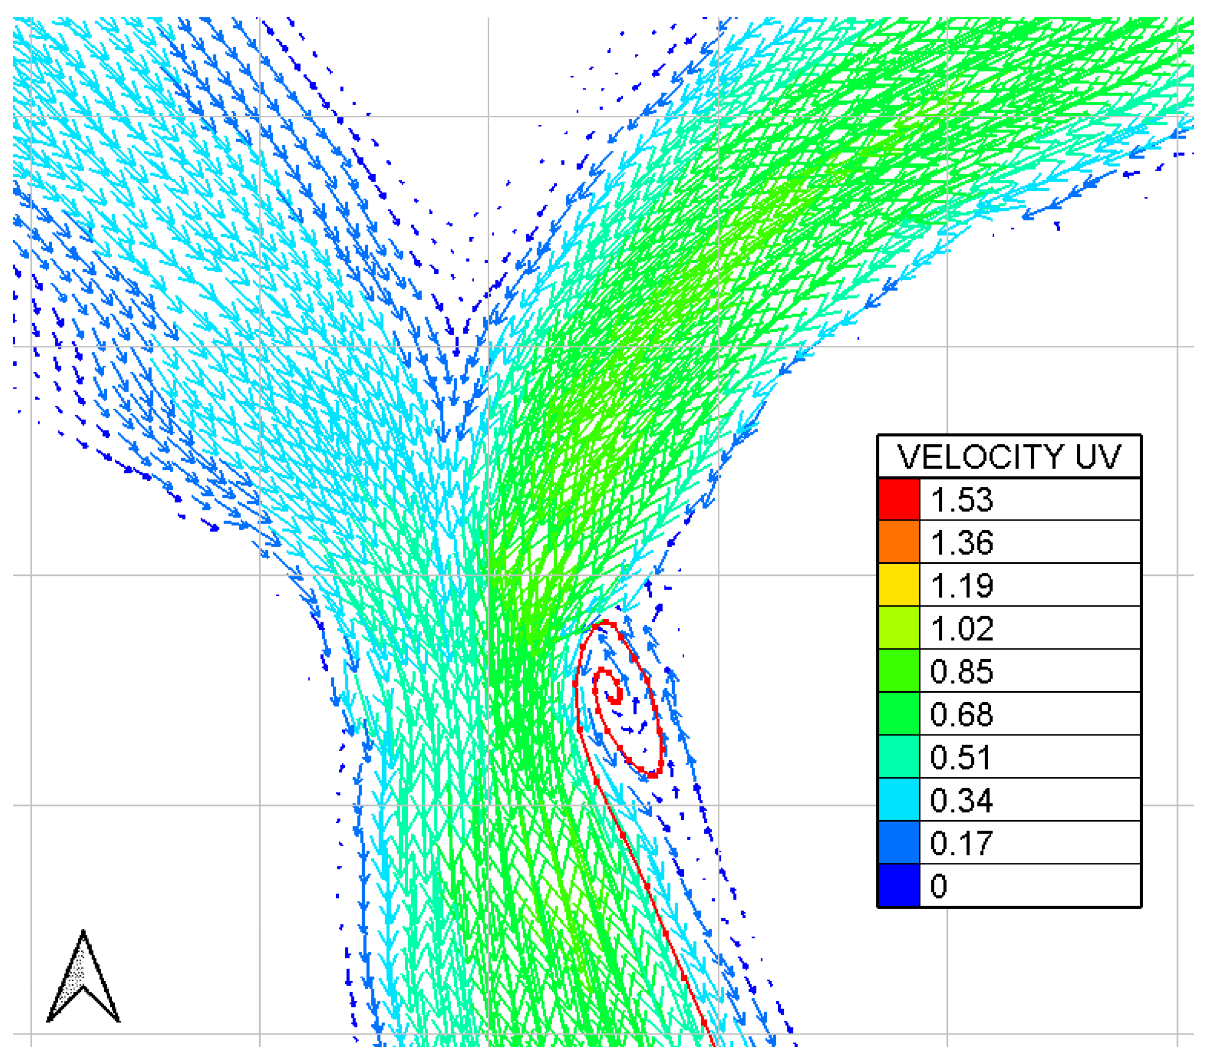The height and width of the screenshot is (1064, 1207).
Task: Click the 0.85 legend value text
Action: point(962,672)
